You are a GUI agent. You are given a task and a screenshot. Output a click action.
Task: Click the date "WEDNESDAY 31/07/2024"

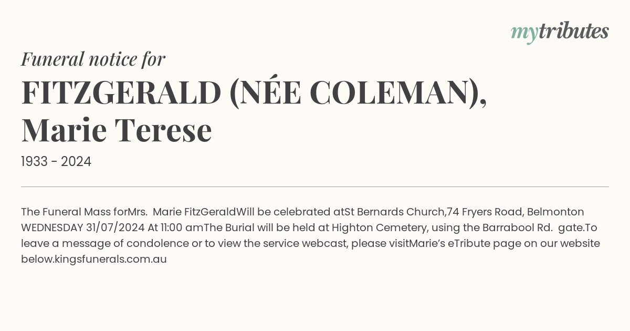[x=83, y=227]
